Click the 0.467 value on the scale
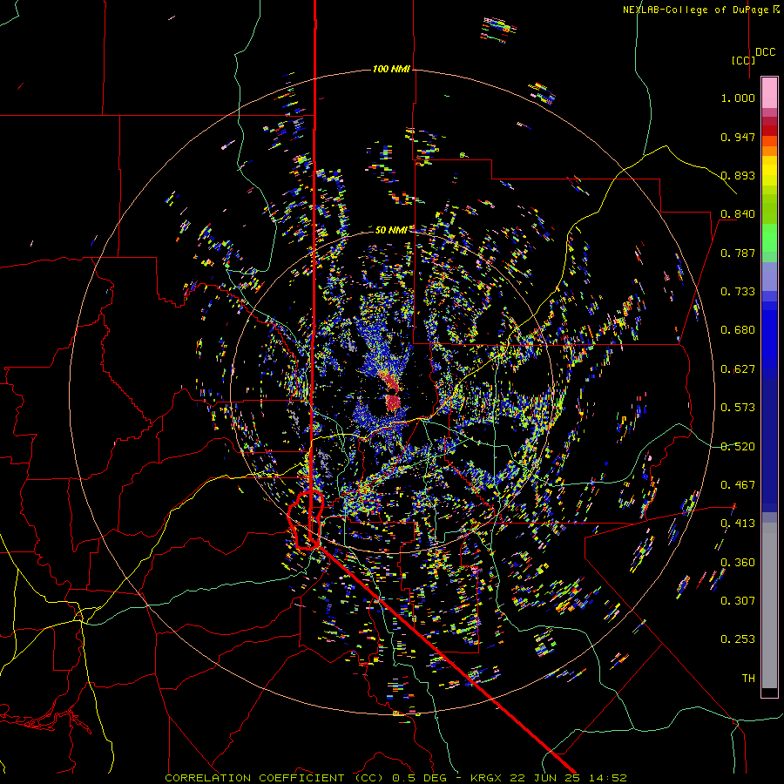 tap(738, 485)
